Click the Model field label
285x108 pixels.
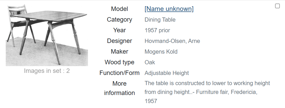[119, 9]
